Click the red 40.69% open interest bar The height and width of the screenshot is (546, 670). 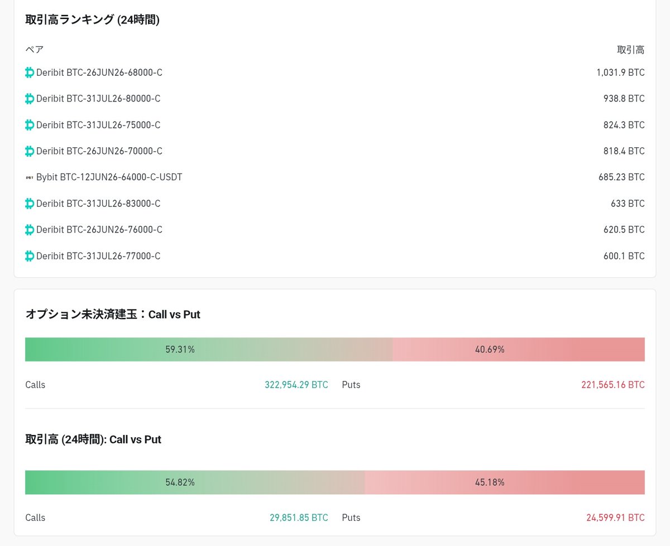(519, 350)
